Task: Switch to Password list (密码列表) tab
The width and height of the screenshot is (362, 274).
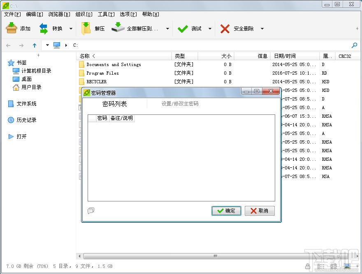Action: tap(115, 104)
